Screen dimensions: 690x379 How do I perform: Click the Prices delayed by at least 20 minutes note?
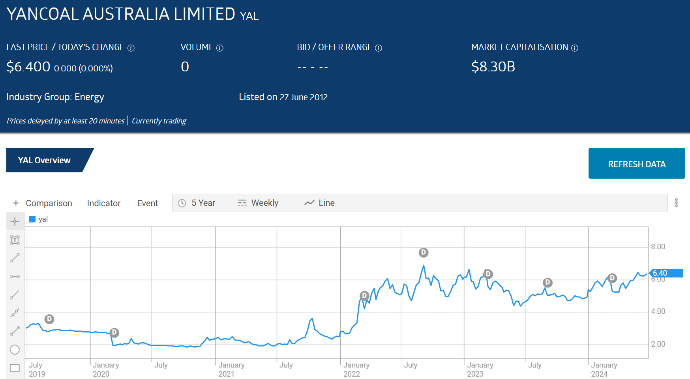[66, 121]
